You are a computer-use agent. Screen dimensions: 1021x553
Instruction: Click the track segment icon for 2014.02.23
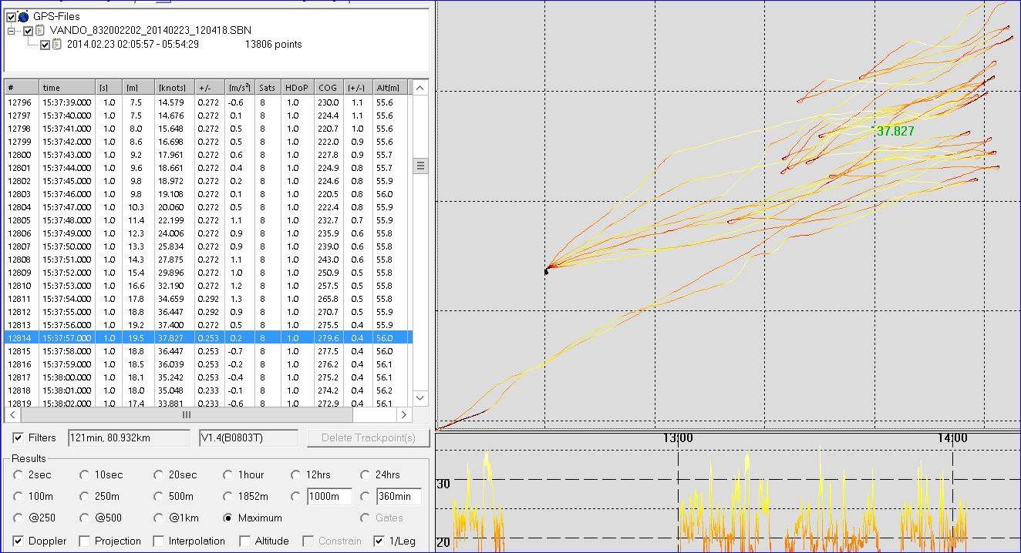coord(57,44)
